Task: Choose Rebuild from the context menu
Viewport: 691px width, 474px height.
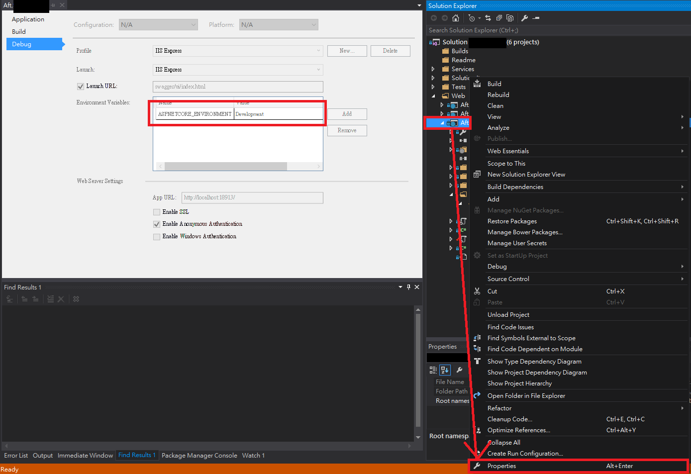Action: point(579,95)
